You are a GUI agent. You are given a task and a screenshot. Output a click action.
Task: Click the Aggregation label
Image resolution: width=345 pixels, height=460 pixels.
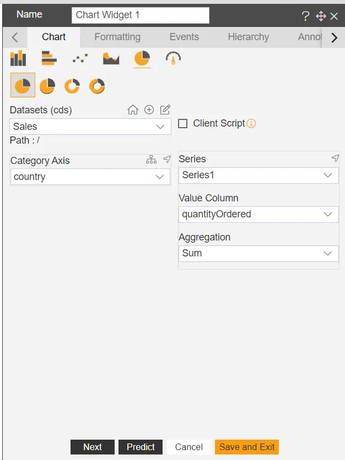point(204,237)
